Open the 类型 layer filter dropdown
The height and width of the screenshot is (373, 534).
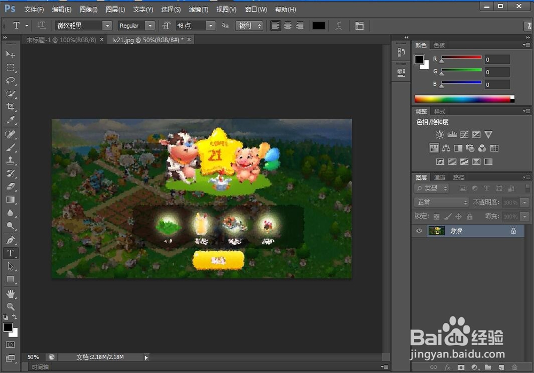point(432,188)
